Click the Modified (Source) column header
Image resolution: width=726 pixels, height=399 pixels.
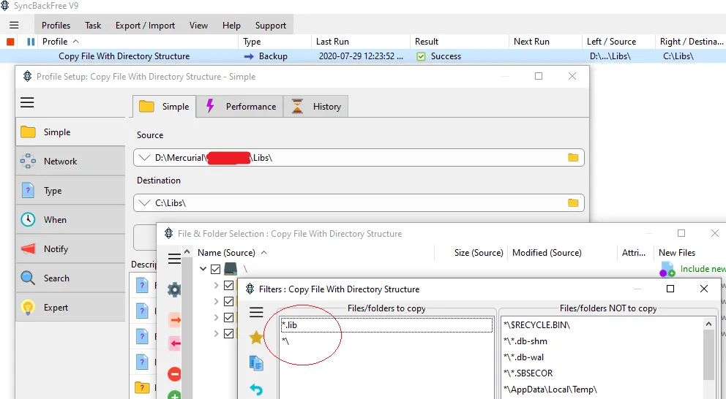point(563,253)
